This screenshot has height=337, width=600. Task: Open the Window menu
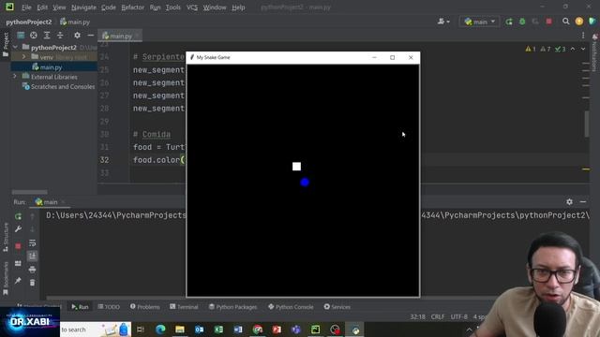[215, 7]
